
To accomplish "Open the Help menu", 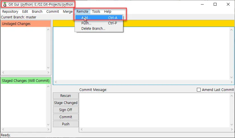I will (108, 12).
